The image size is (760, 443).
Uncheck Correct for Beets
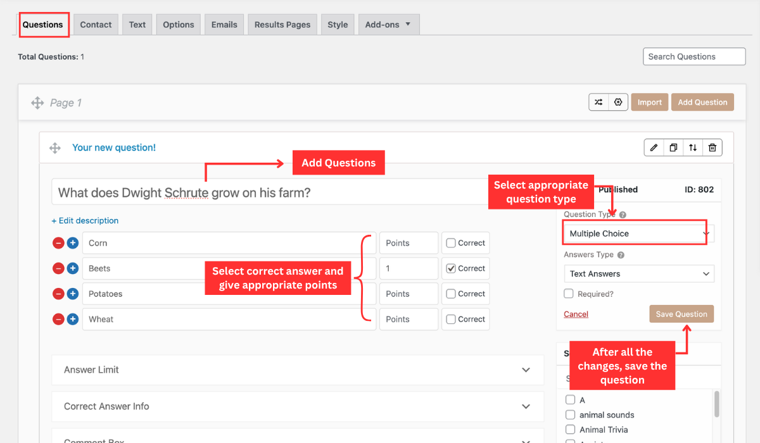tap(451, 268)
